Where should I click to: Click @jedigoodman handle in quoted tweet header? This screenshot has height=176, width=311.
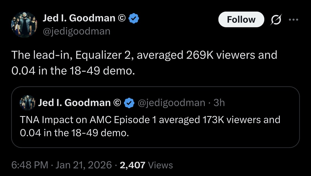point(172,103)
